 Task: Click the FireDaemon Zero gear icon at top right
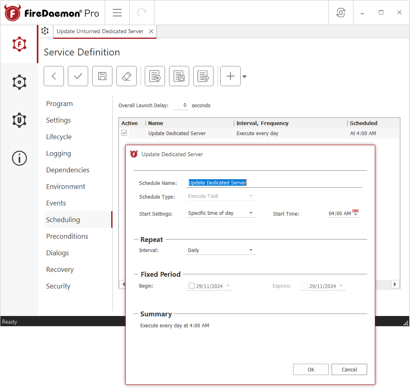341,13
